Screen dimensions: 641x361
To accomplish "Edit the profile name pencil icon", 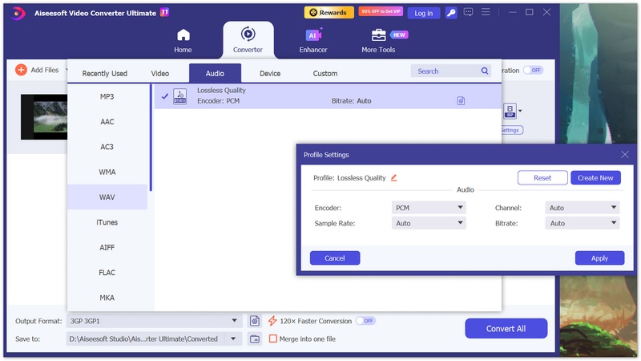I will pyautogui.click(x=393, y=177).
